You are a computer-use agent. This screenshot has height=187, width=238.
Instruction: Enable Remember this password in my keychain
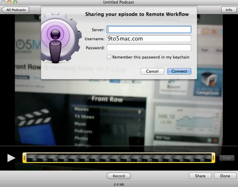(109, 57)
